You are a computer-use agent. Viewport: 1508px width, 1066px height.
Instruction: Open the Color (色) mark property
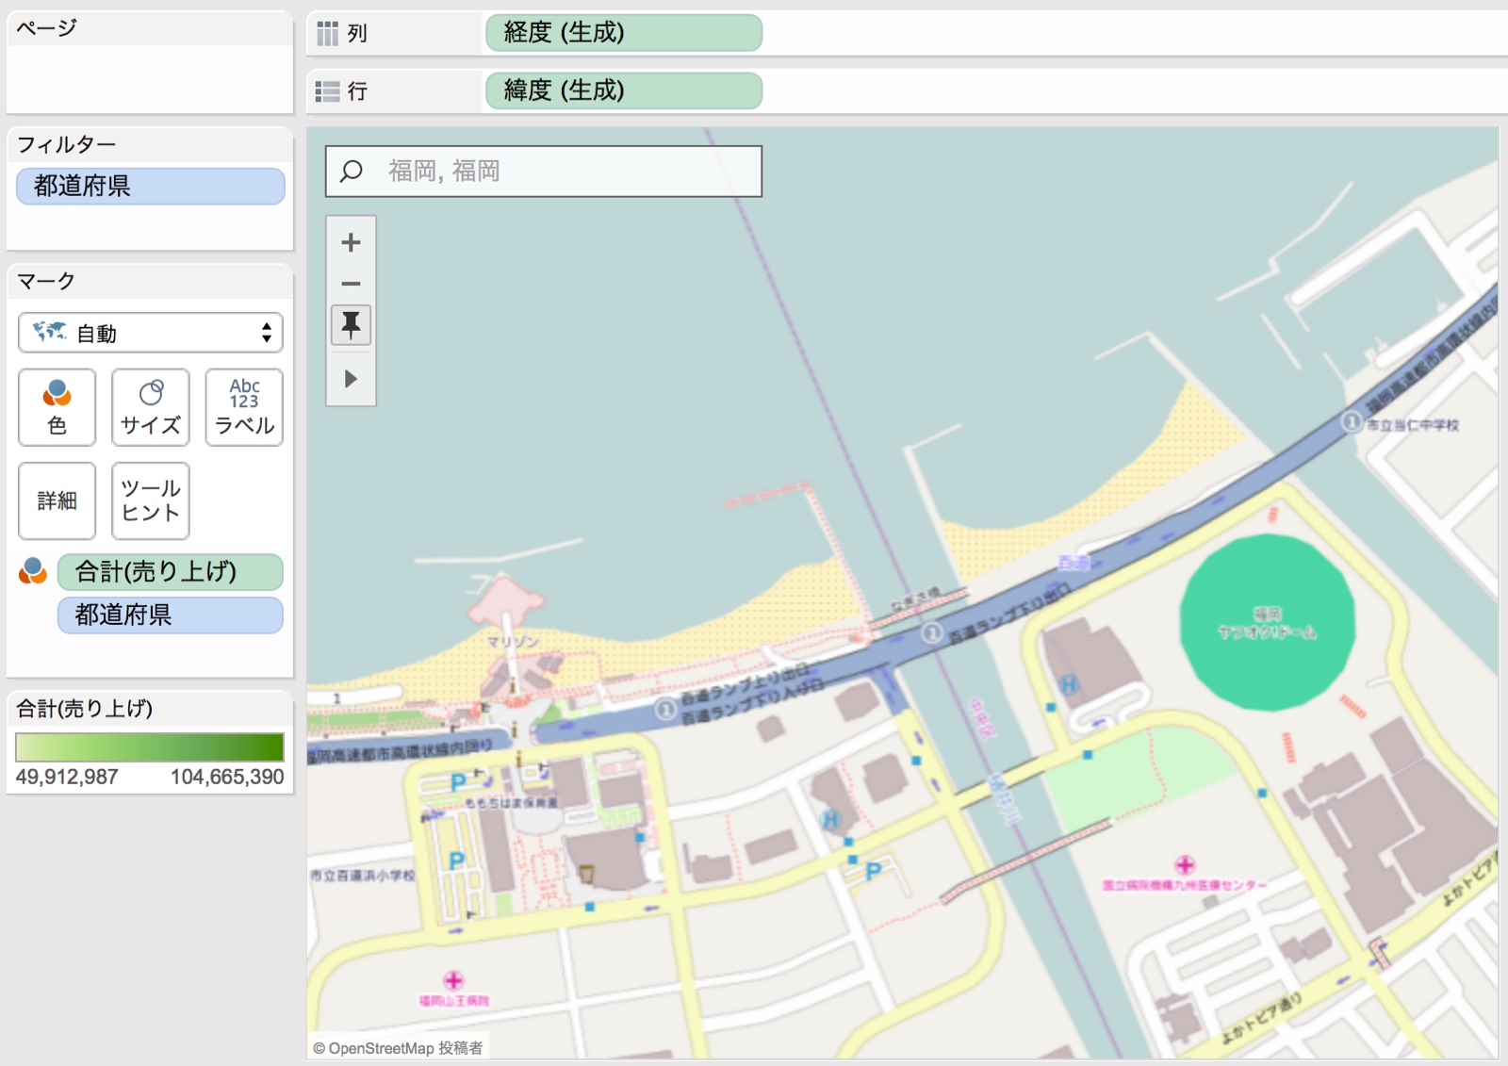point(57,407)
